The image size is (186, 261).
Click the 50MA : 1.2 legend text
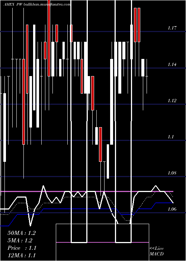coord(22,233)
